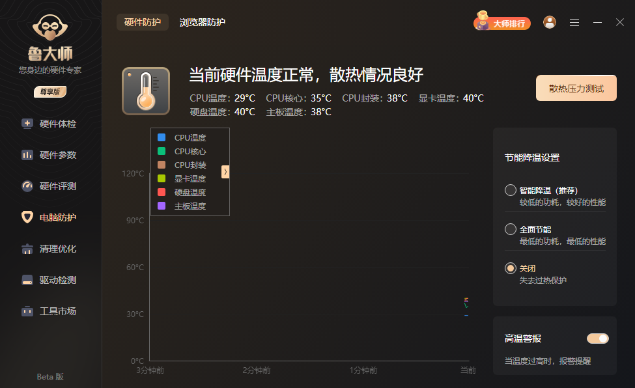This screenshot has height=388, width=635.
Task: Click the brown CPU封装 legend swatch
Action: (x=161, y=165)
